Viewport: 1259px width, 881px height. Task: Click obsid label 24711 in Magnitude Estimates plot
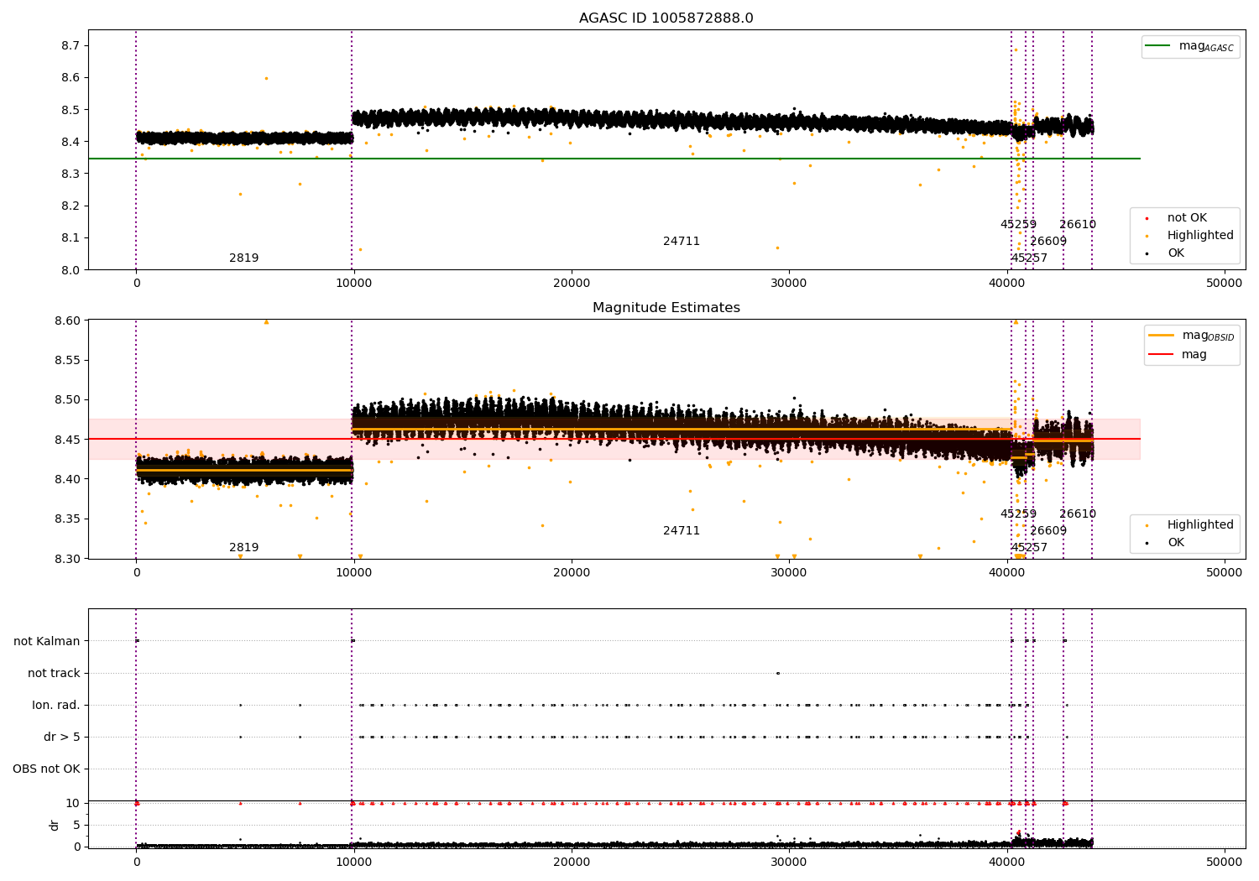click(x=682, y=531)
